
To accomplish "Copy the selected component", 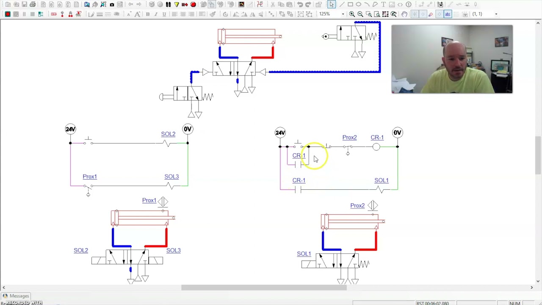I will [281, 4].
